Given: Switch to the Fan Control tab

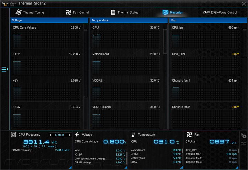Looking at the screenshot, I should click(77, 12).
